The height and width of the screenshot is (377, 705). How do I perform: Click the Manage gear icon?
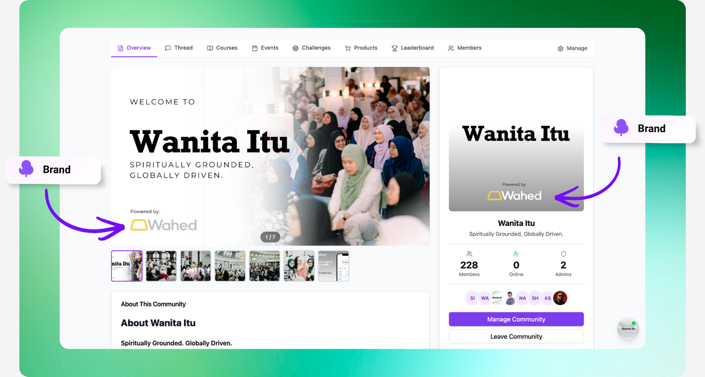pyautogui.click(x=561, y=49)
